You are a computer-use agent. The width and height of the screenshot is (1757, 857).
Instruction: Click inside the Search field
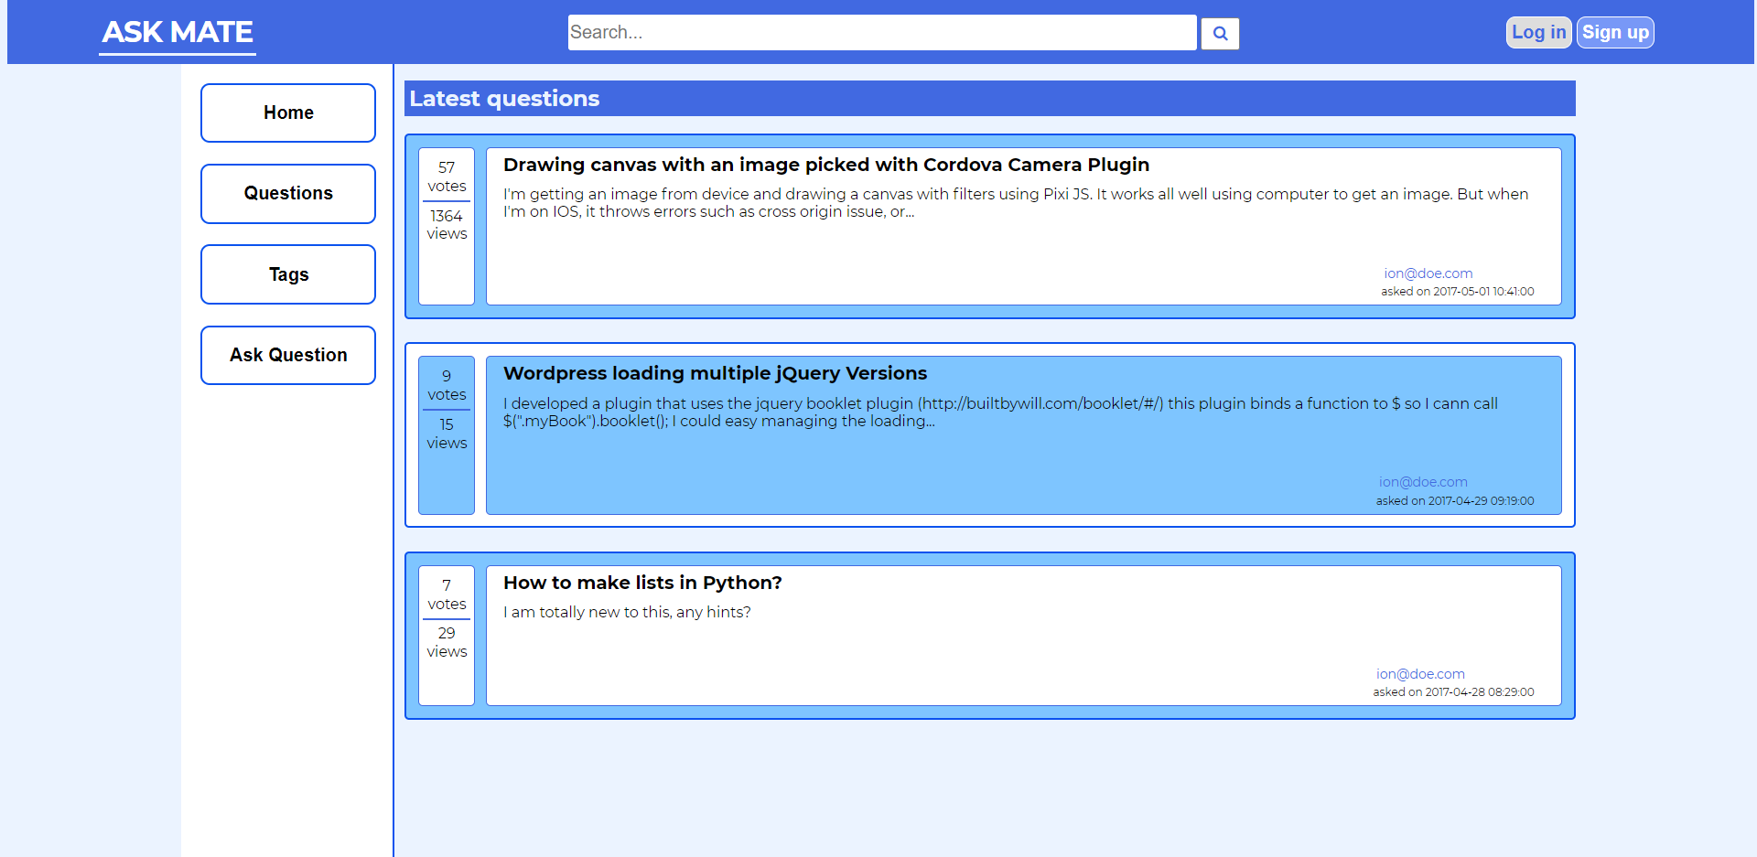pos(881,32)
